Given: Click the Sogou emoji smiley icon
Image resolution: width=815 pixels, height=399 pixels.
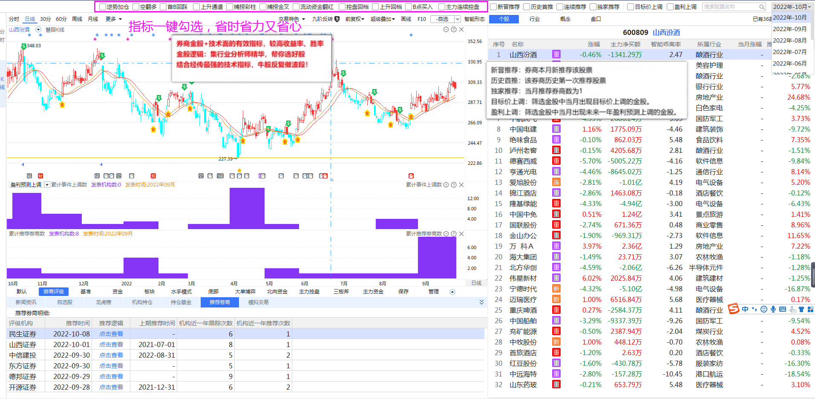Looking at the screenshot, I should click(764, 309).
